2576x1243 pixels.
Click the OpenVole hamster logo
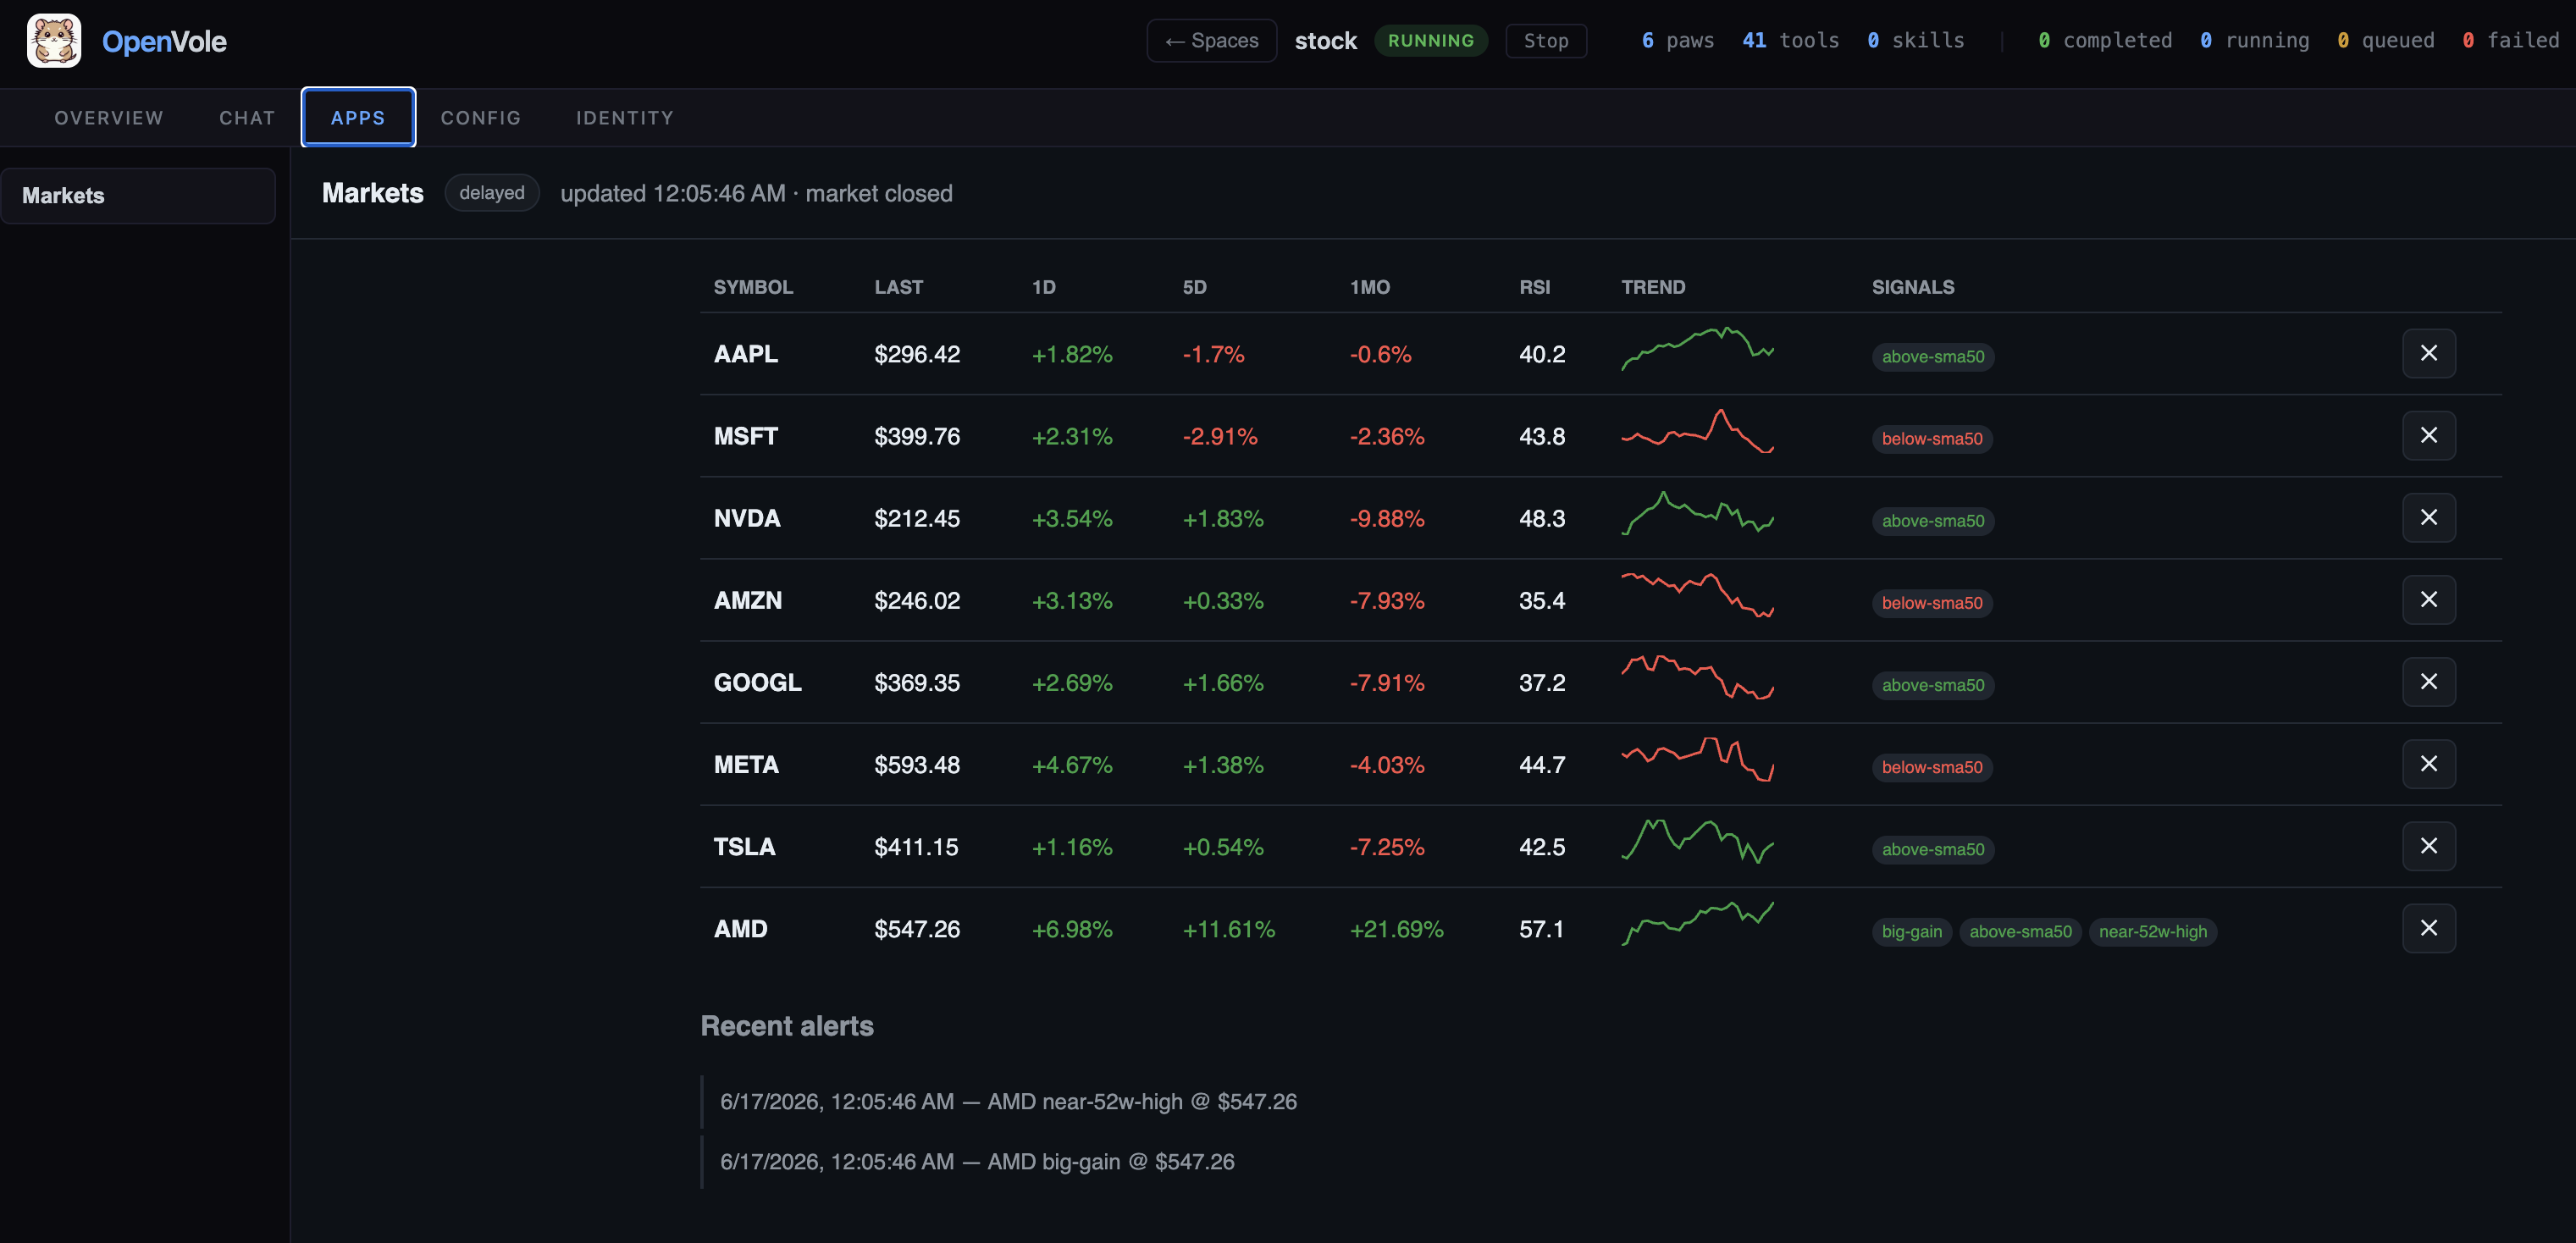(x=54, y=41)
